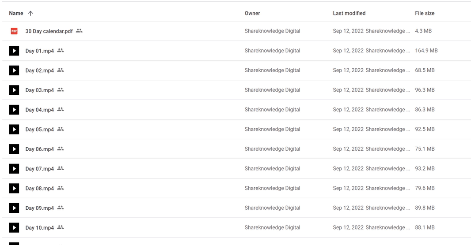Toggle the sort direction arrow beside Name
This screenshot has width=471, height=245.
[30, 13]
